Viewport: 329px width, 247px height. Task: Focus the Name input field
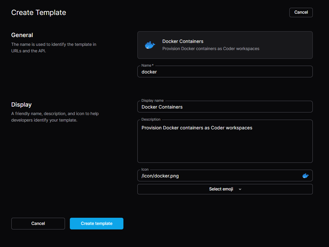tap(225, 71)
